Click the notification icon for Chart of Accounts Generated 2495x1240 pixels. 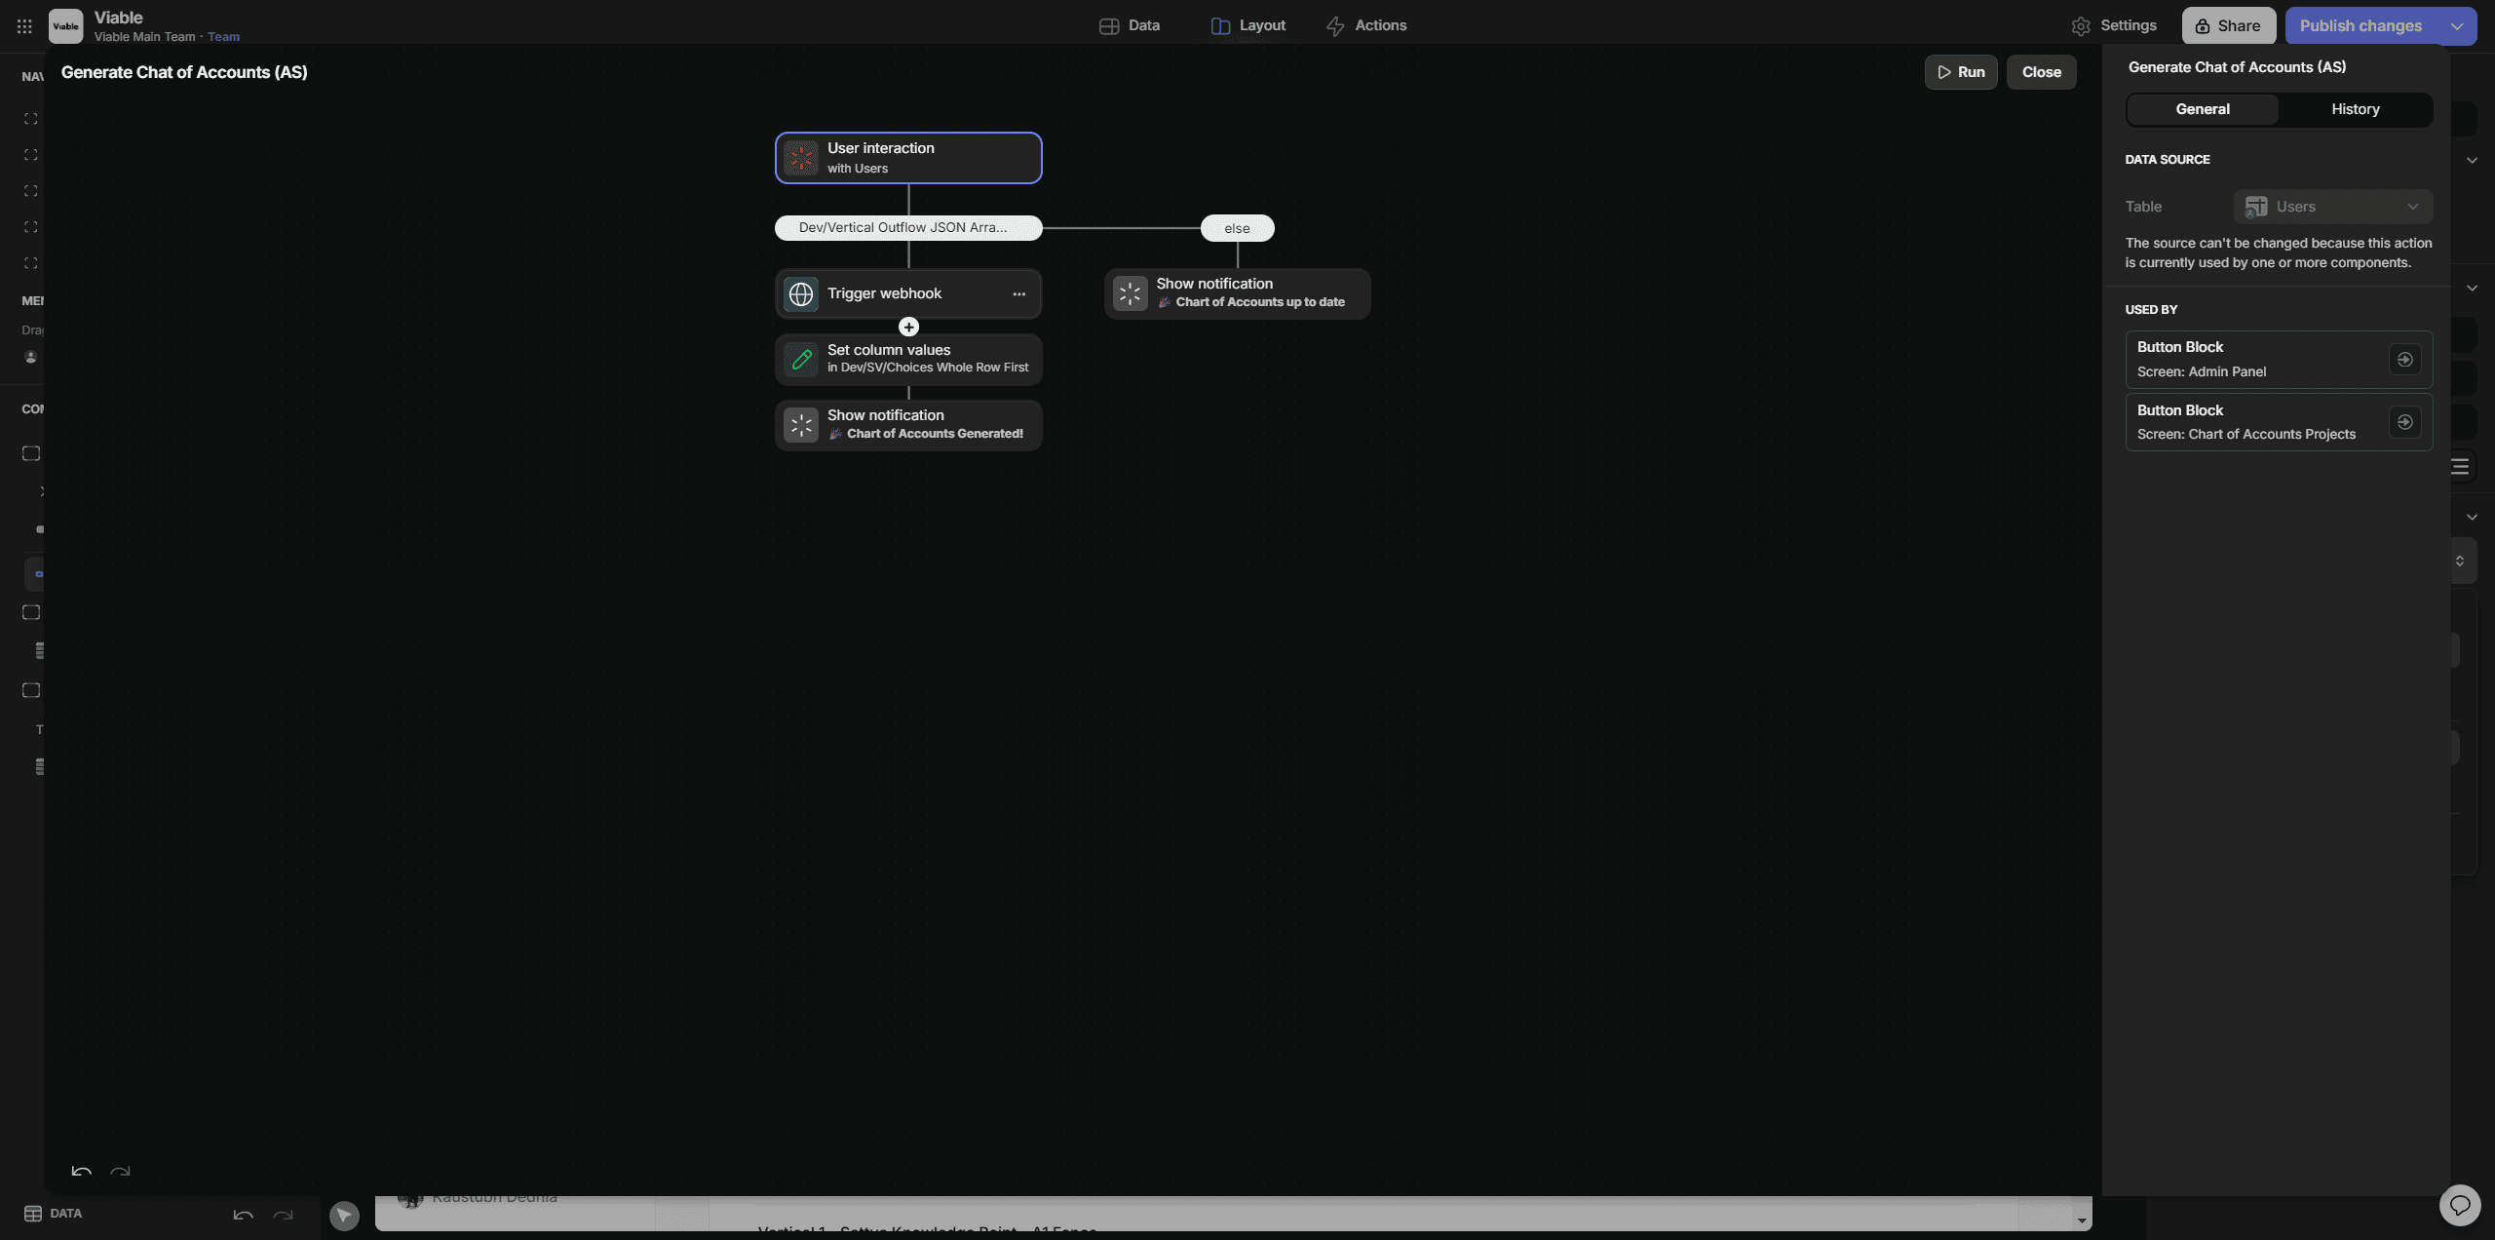point(801,425)
